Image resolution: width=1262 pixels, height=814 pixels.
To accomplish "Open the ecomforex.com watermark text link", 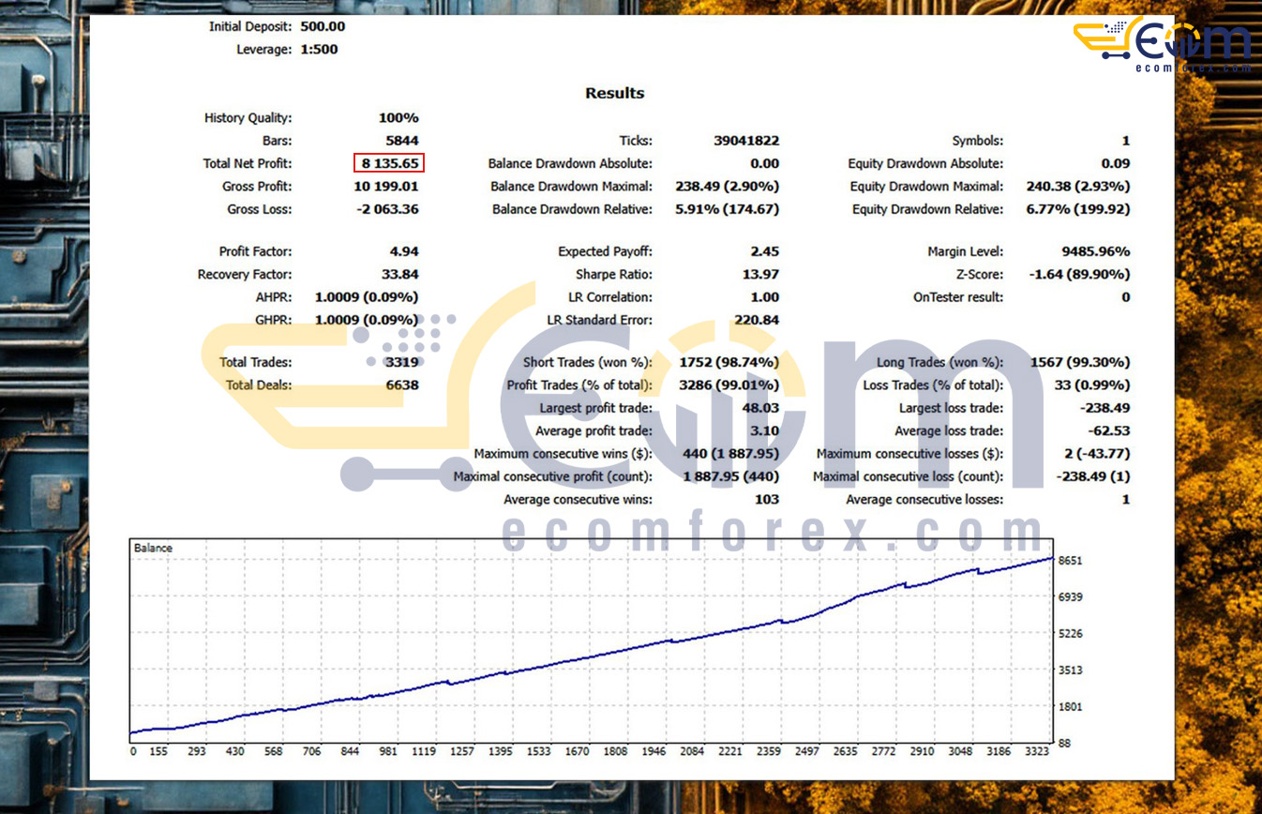I will coord(774,535).
